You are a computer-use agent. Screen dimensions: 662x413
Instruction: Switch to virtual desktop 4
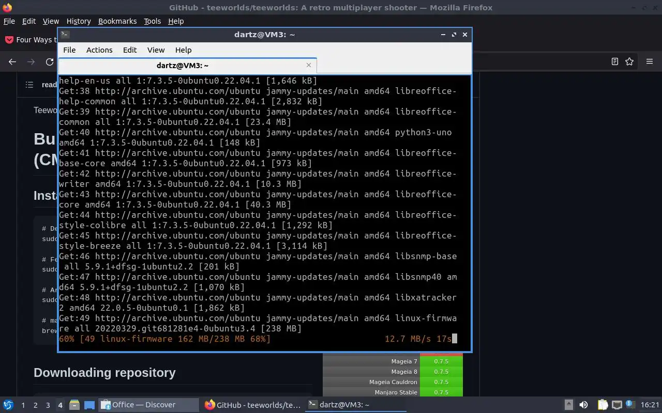coord(60,405)
